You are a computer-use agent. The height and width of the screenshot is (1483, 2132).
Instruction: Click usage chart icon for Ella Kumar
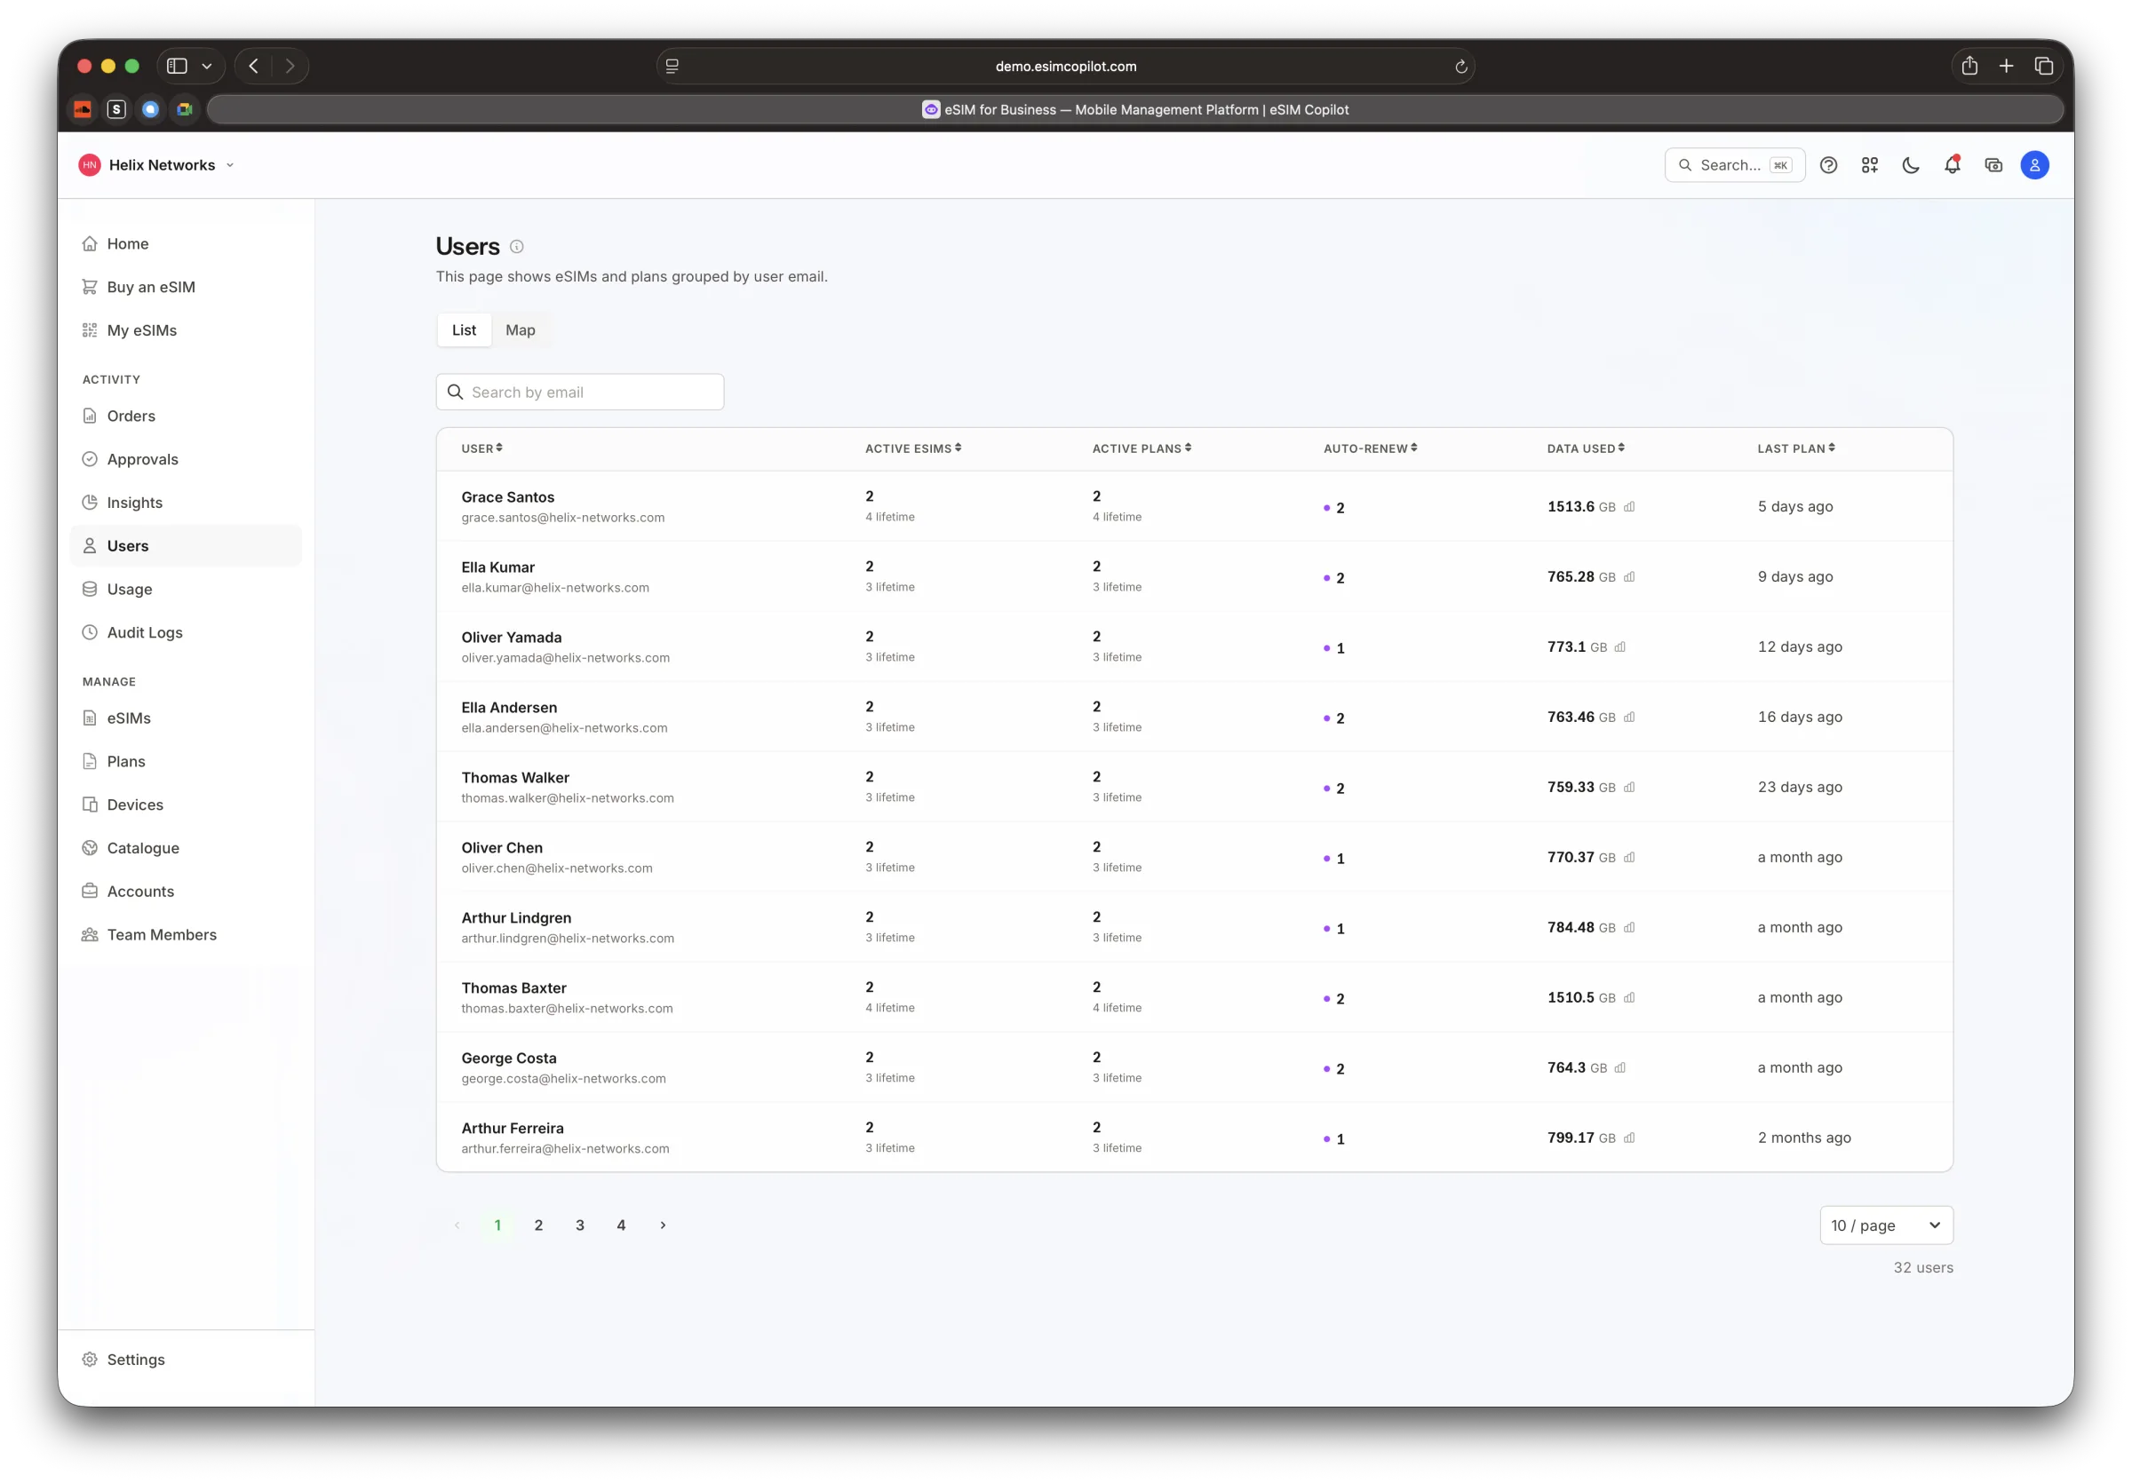(x=1629, y=577)
